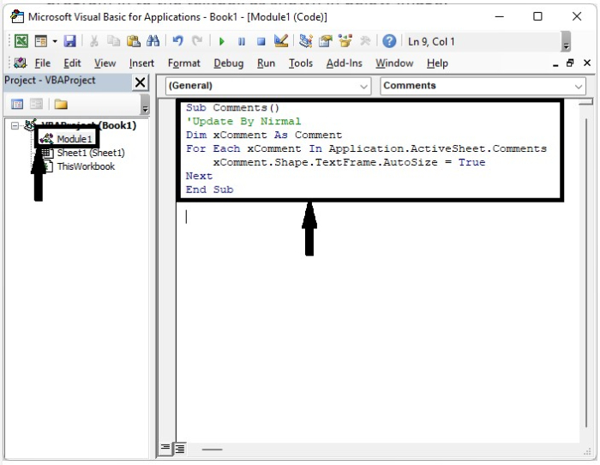Click the Insert UserForm toolbar icon
The width and height of the screenshot is (600, 465).
(x=40, y=41)
